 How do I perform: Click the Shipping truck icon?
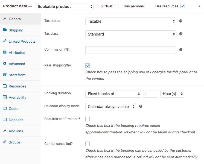point(5,30)
